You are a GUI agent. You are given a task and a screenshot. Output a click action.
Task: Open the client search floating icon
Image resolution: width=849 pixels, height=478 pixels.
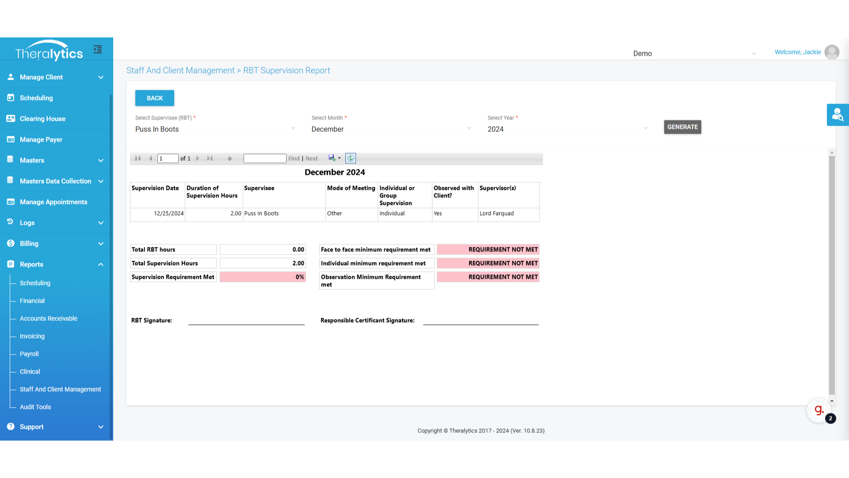(x=838, y=115)
